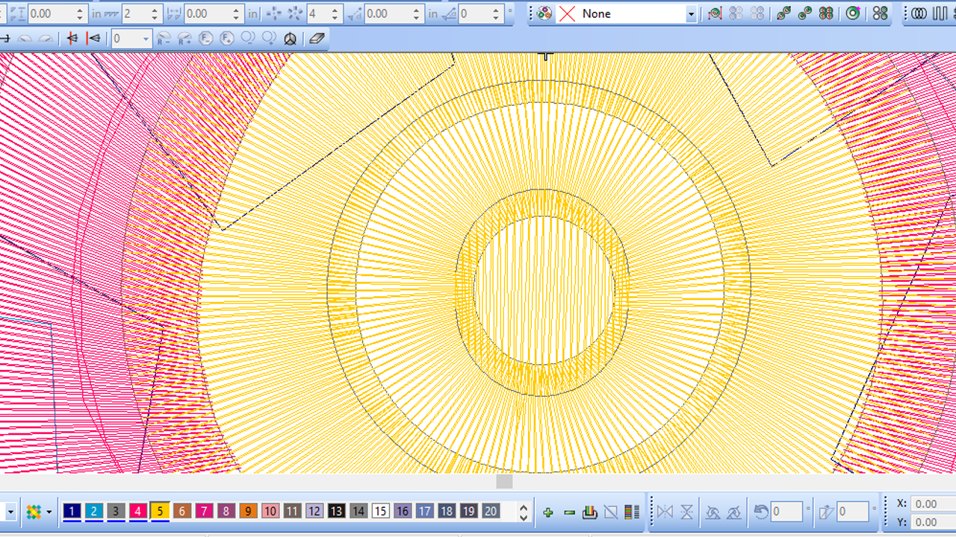Image resolution: width=956 pixels, height=537 pixels.
Task: Click the icon right of the None dropdown
Action: coord(715,13)
